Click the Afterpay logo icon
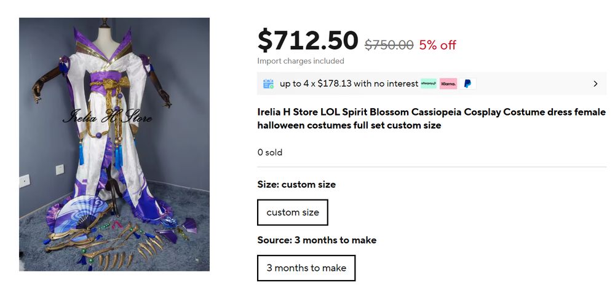The height and width of the screenshot is (299, 615). click(429, 83)
